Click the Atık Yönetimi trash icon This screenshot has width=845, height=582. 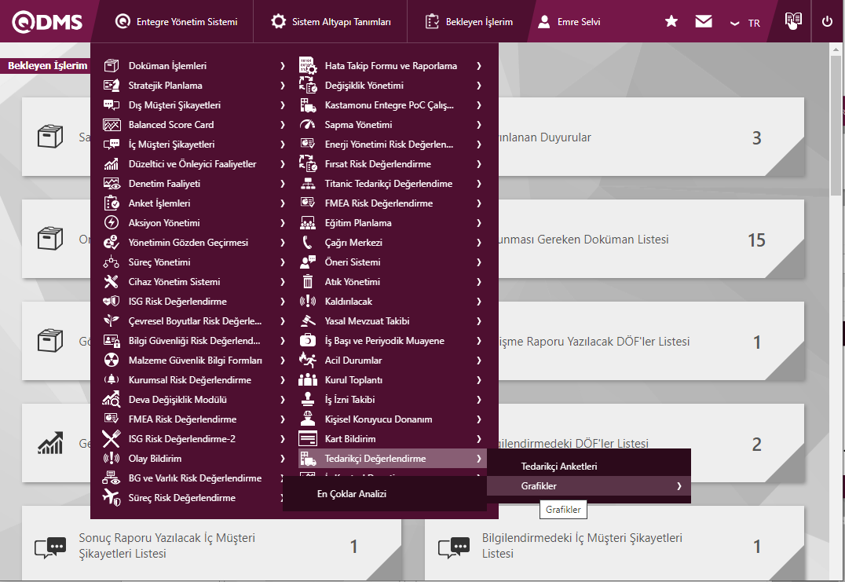308,282
